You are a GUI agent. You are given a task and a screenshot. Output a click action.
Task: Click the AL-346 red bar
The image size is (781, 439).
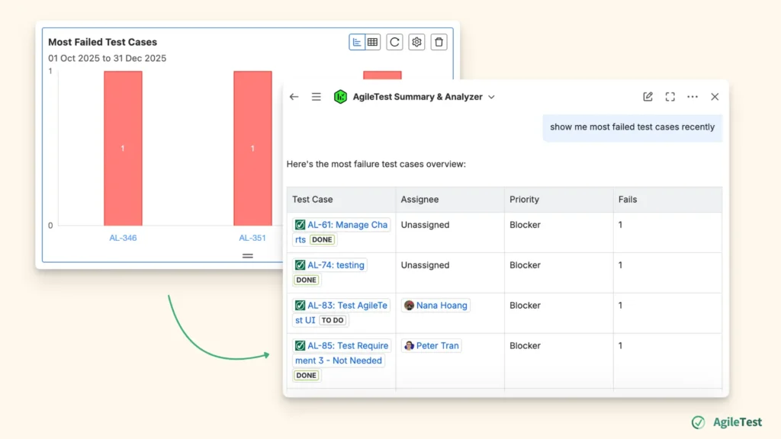point(123,149)
